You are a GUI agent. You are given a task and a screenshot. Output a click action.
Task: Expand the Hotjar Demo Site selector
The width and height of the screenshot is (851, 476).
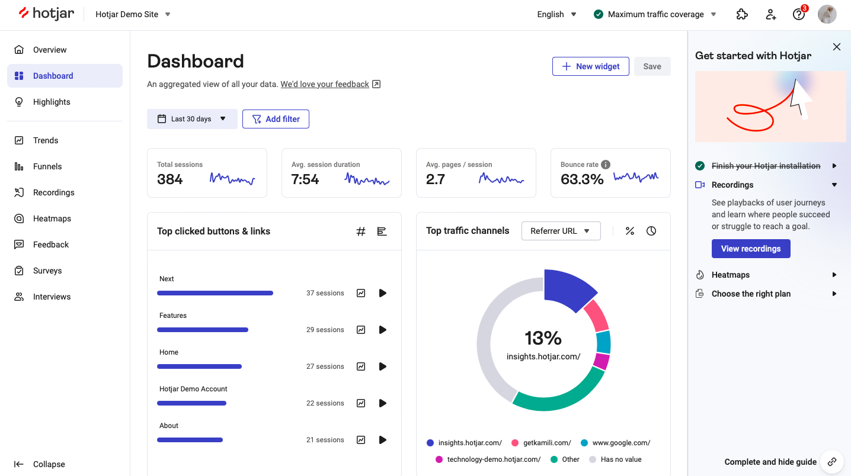coord(133,14)
